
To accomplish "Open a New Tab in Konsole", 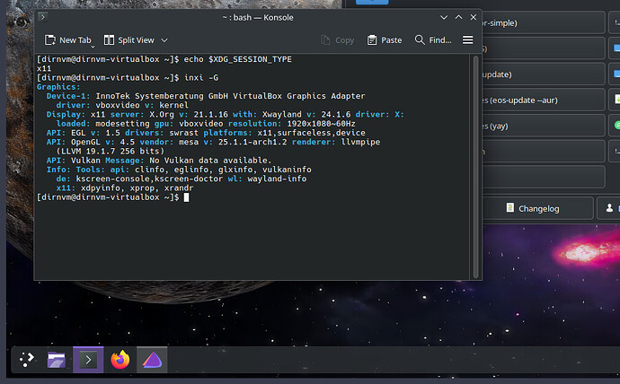I will point(68,40).
